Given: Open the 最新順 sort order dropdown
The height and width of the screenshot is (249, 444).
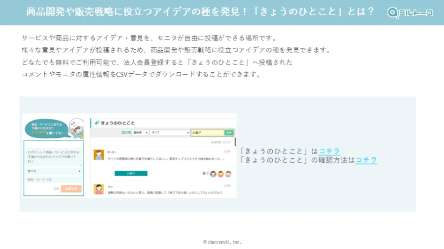Looking at the screenshot, I should pyautogui.click(x=141, y=133).
